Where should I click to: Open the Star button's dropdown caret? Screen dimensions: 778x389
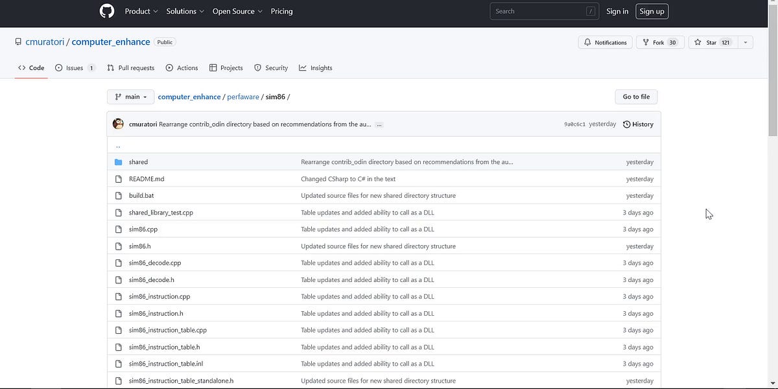click(x=745, y=41)
